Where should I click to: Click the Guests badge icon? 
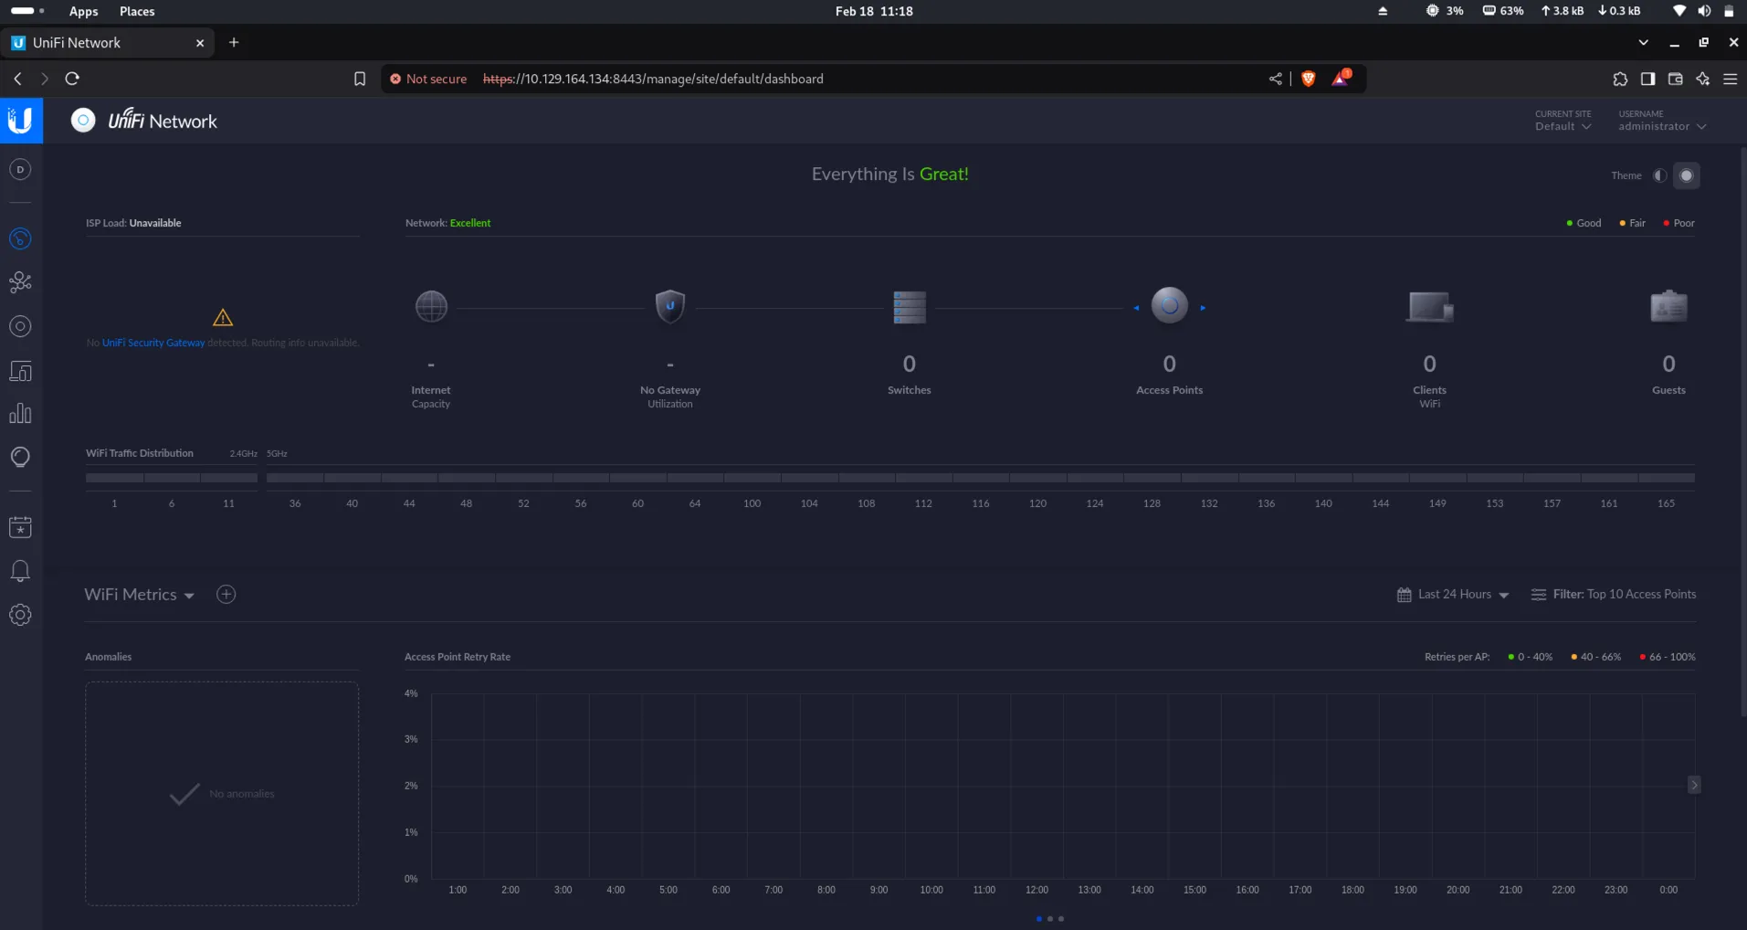click(1668, 306)
